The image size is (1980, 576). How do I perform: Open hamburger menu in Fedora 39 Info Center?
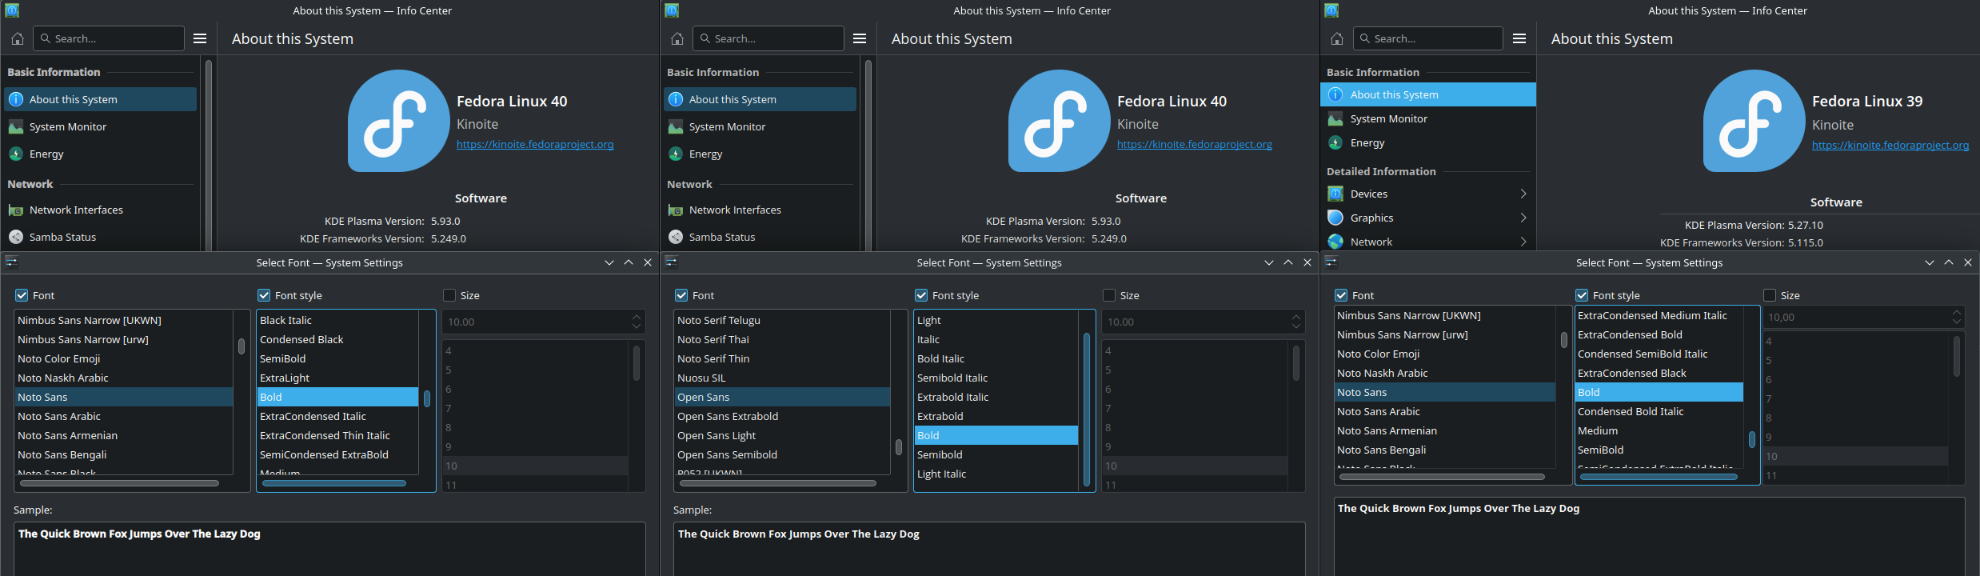[x=1519, y=38]
